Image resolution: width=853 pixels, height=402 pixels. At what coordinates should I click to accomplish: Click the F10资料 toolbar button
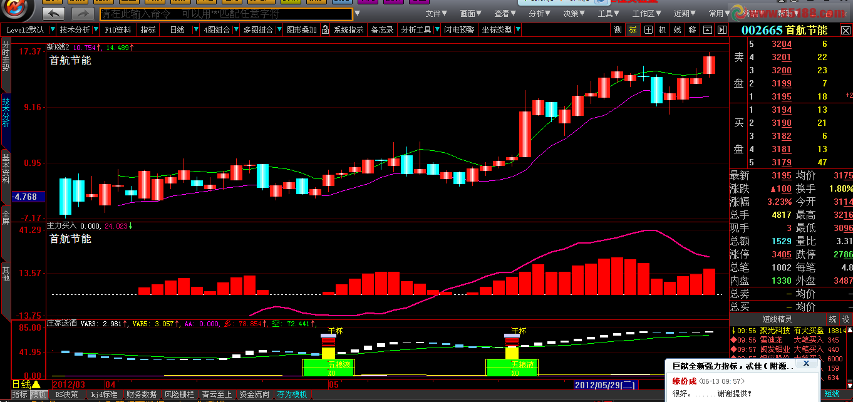pos(118,29)
